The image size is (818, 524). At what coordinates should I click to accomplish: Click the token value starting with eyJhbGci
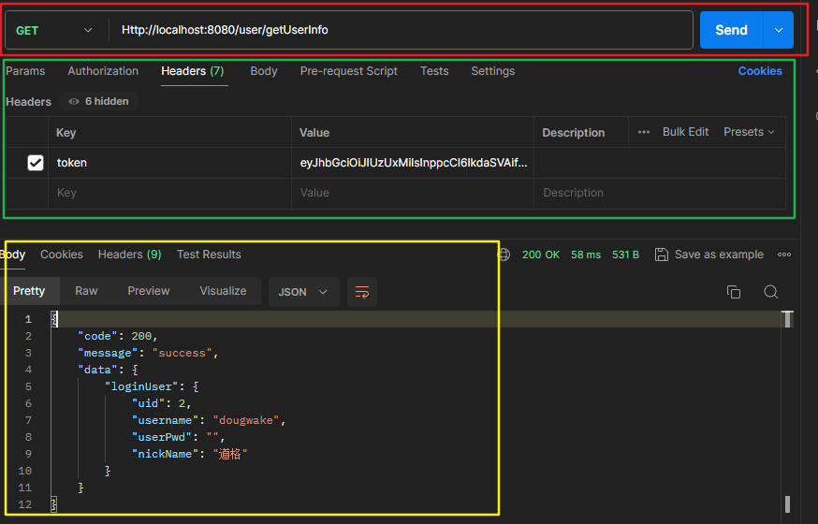pyautogui.click(x=413, y=163)
